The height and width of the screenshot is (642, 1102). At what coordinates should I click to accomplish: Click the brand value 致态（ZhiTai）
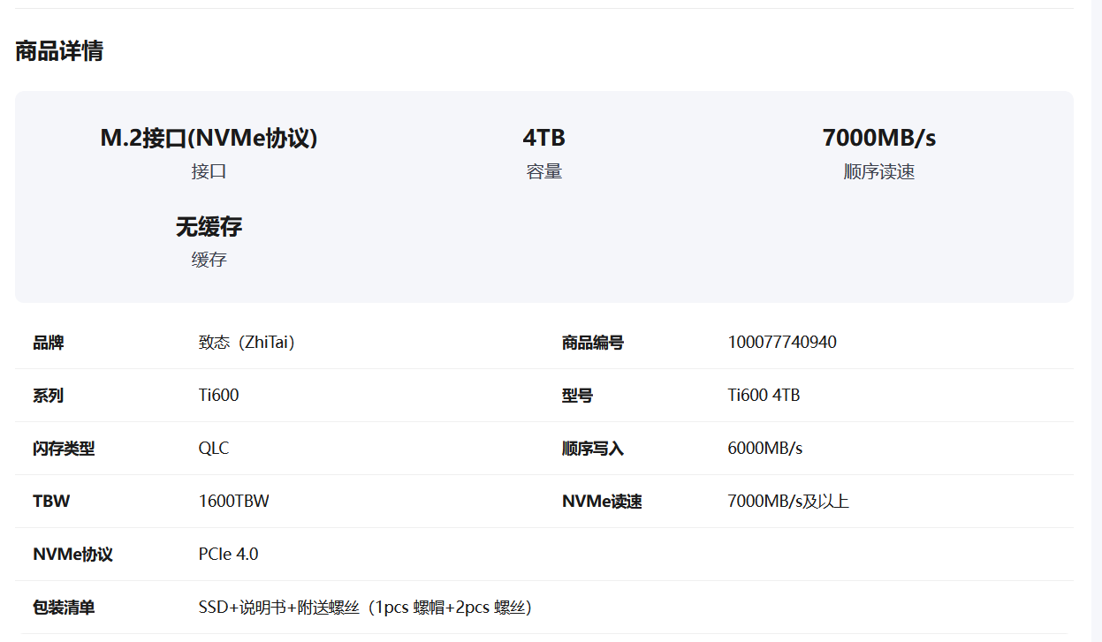click(x=247, y=343)
